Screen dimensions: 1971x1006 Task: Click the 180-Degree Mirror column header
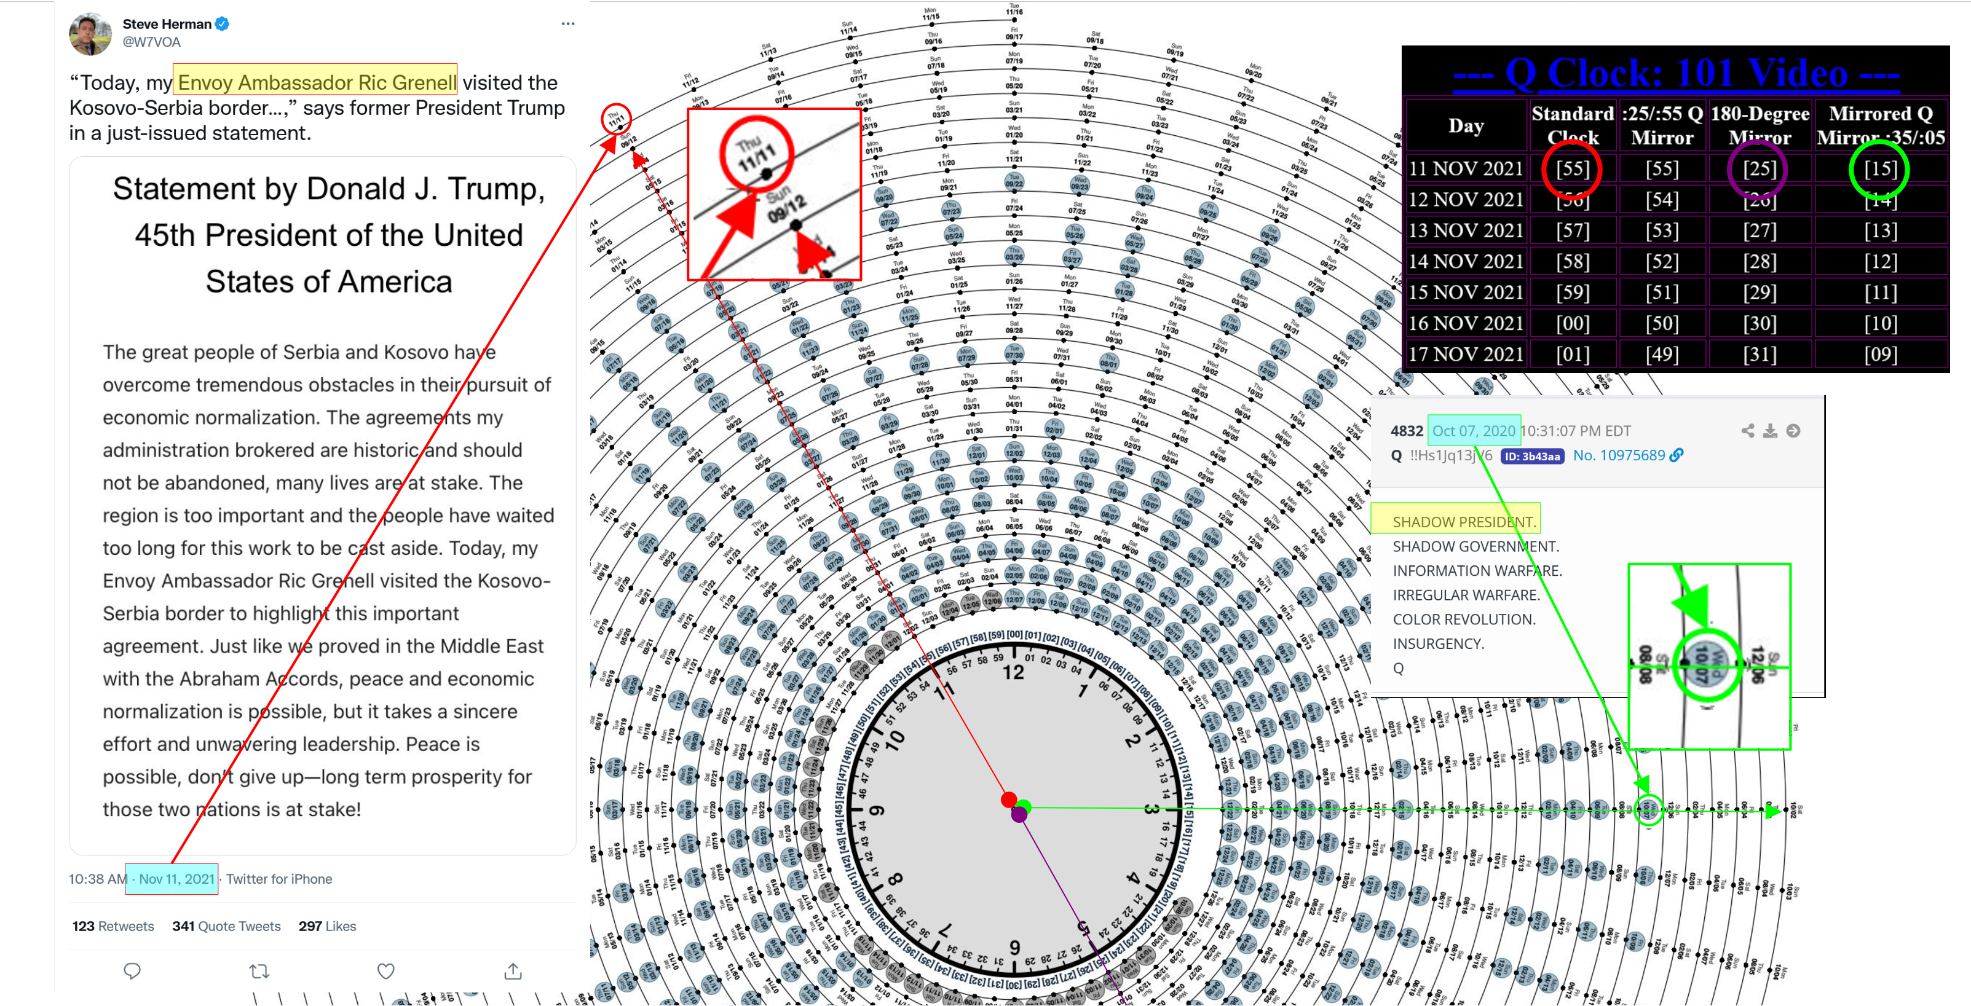pyautogui.click(x=1759, y=125)
